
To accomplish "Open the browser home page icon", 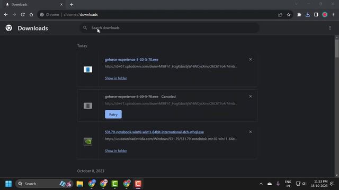I will coord(31,15).
